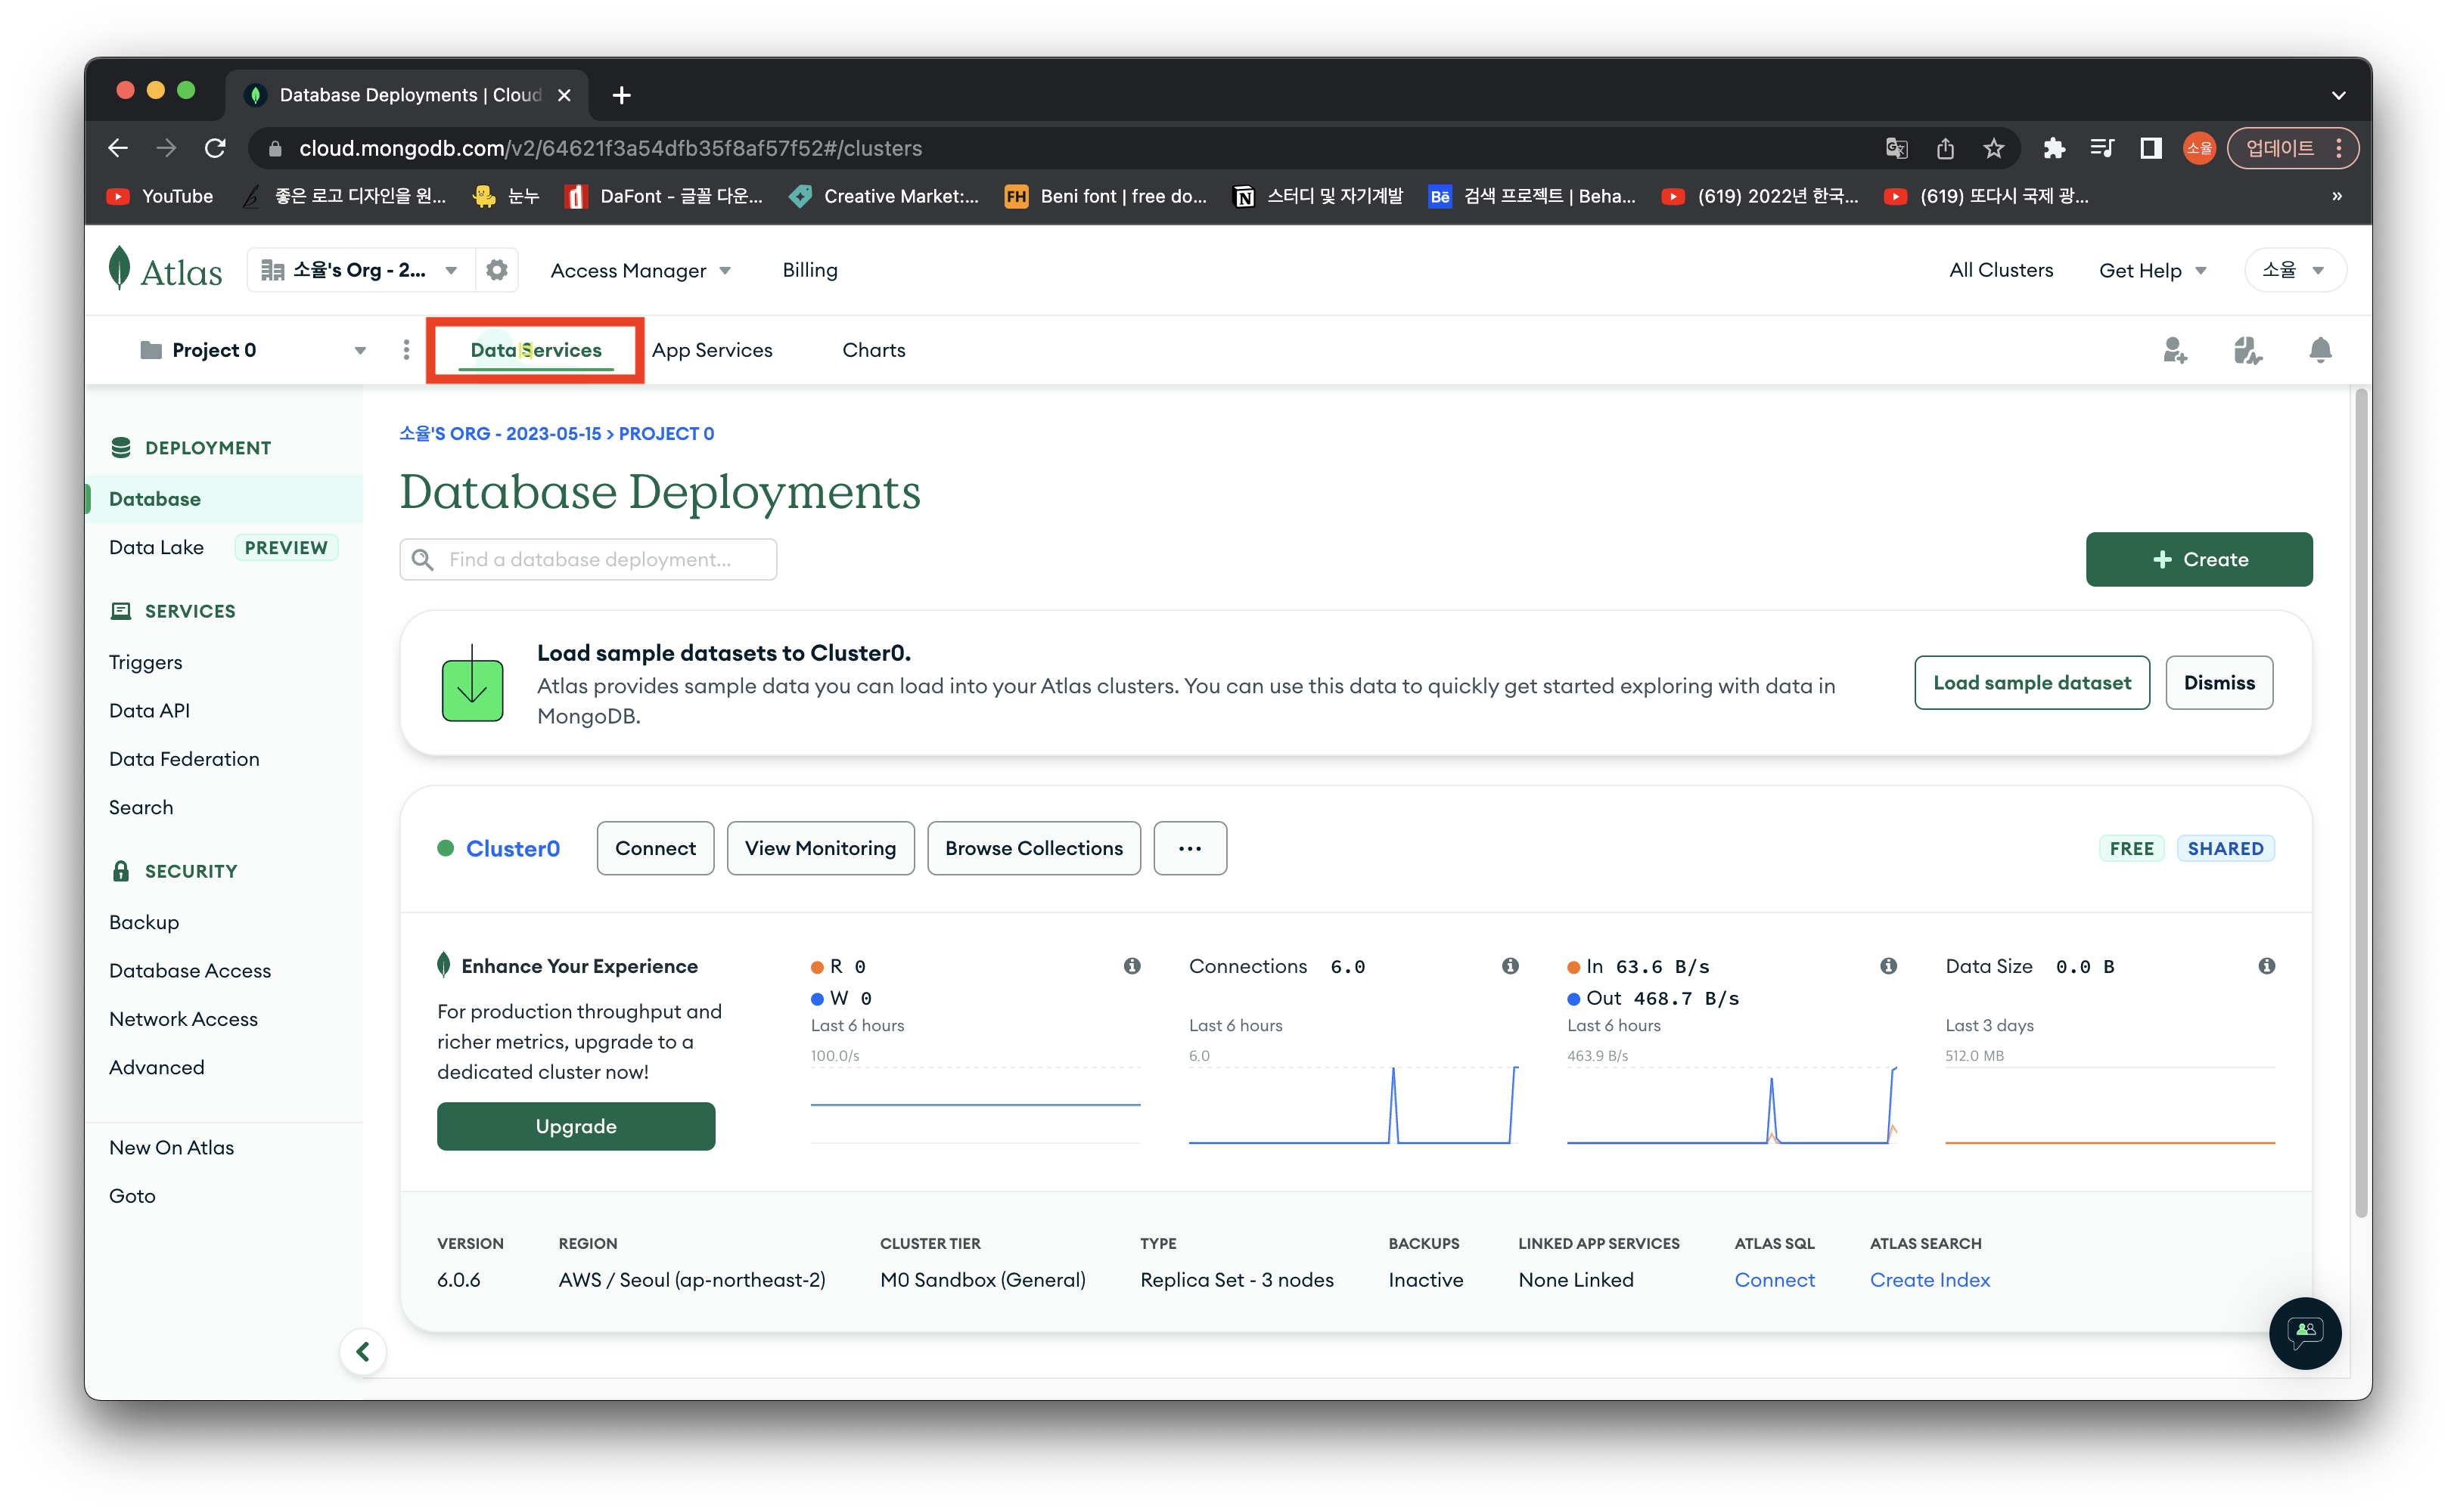
Task: Click the PROJECT 0 breadcrumb link
Action: tap(666, 433)
